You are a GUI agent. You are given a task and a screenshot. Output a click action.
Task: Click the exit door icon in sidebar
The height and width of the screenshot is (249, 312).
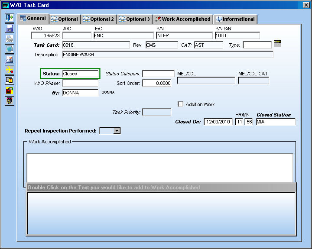pyautogui.click(x=10, y=18)
